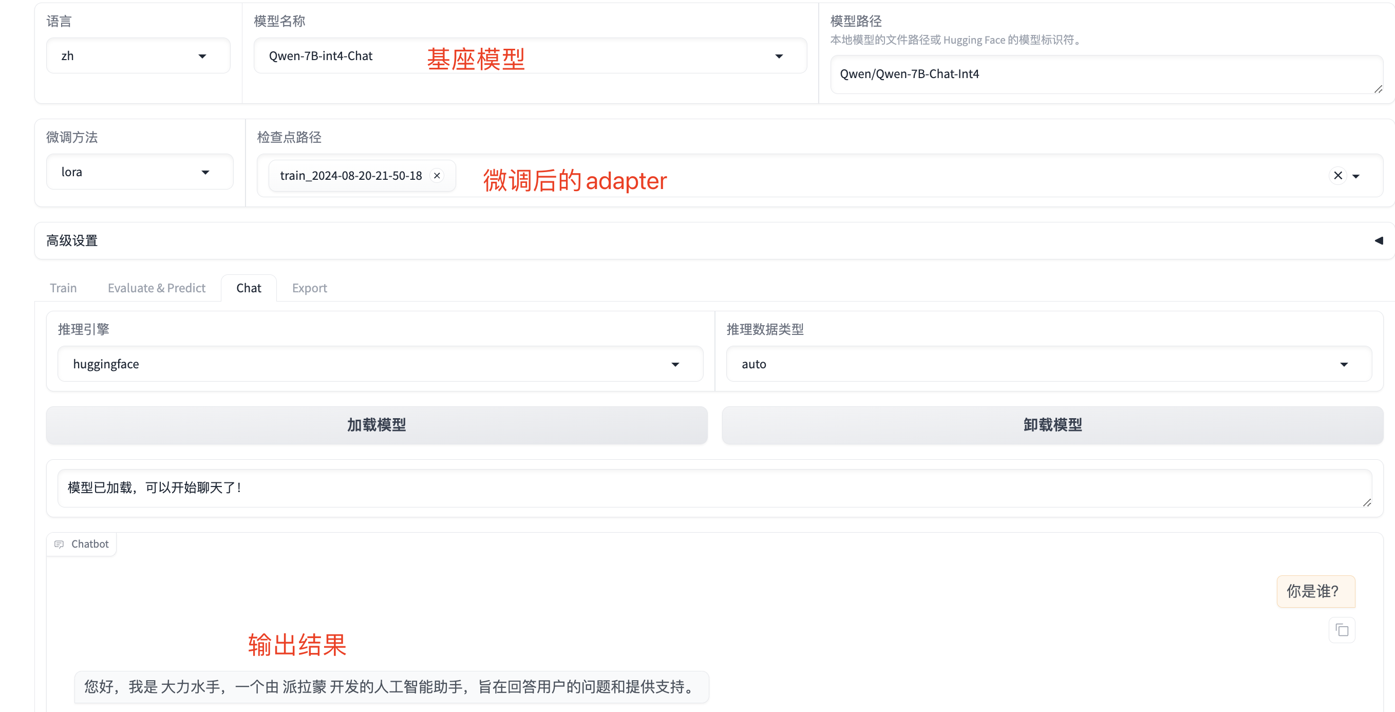This screenshot has width=1395, height=712.
Task: Open the 模型名称 dropdown arrow
Action: (x=779, y=57)
